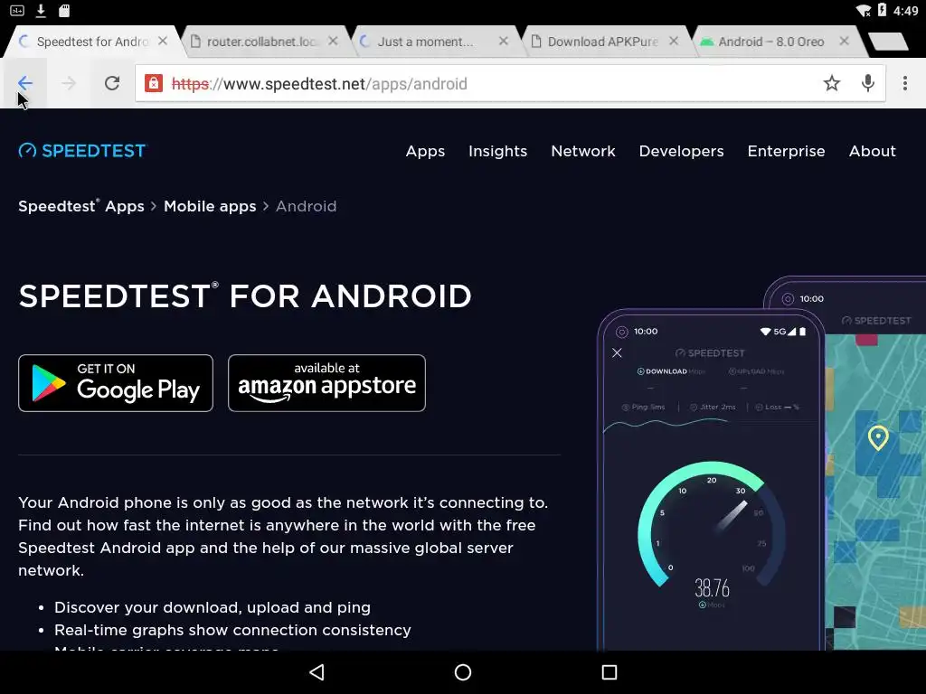Open a new tab with the blank tab button
The height and width of the screenshot is (694, 926).
888,42
